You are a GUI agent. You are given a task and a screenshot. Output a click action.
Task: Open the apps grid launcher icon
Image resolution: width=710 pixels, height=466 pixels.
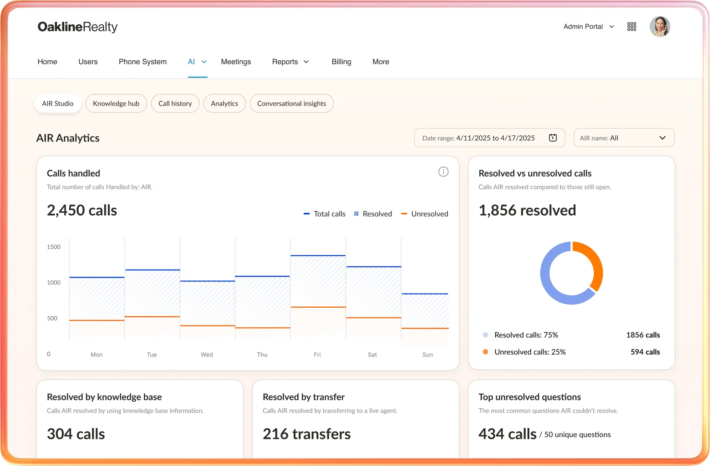(632, 27)
